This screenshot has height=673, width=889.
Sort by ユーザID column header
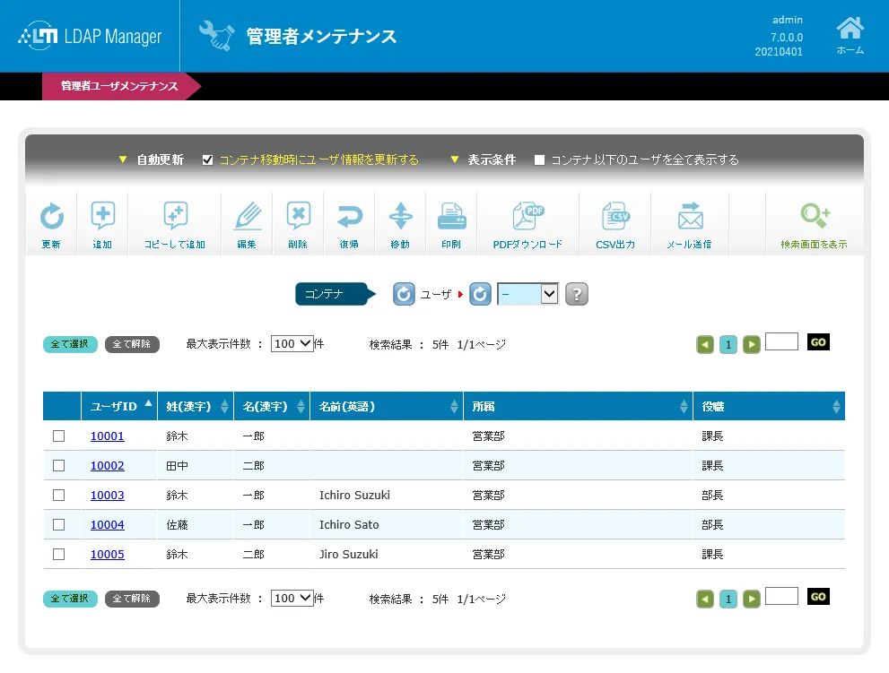(x=119, y=406)
